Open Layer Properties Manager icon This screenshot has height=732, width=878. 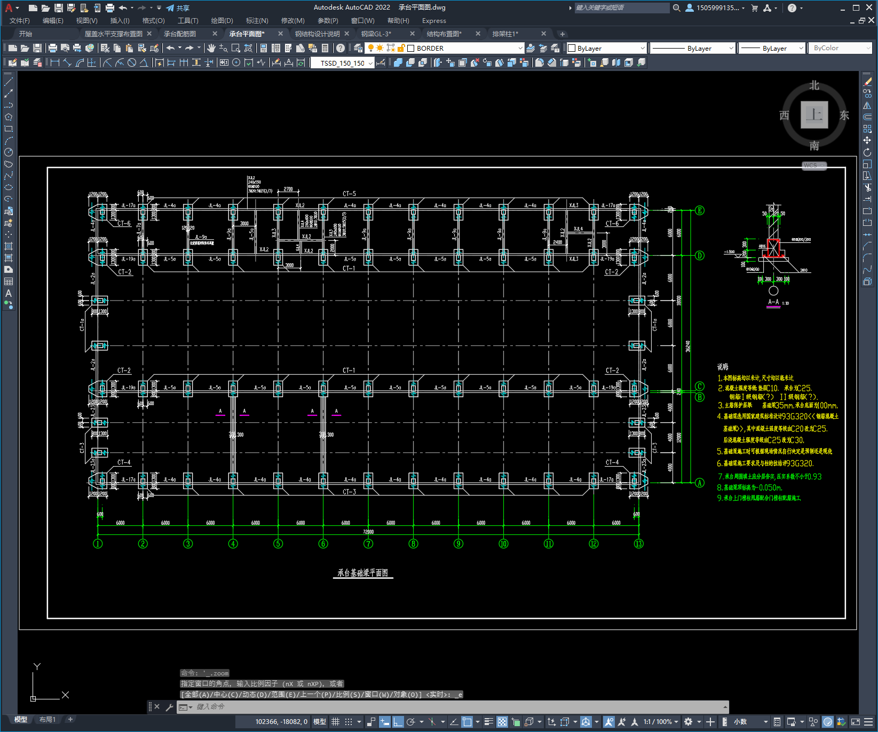pyautogui.click(x=358, y=48)
